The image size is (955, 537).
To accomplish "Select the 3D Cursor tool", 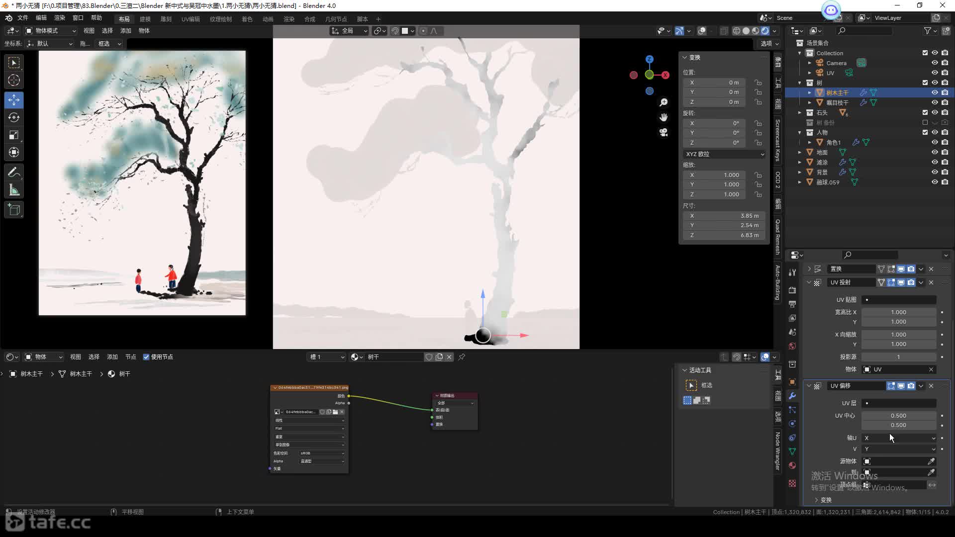I will coord(14,80).
